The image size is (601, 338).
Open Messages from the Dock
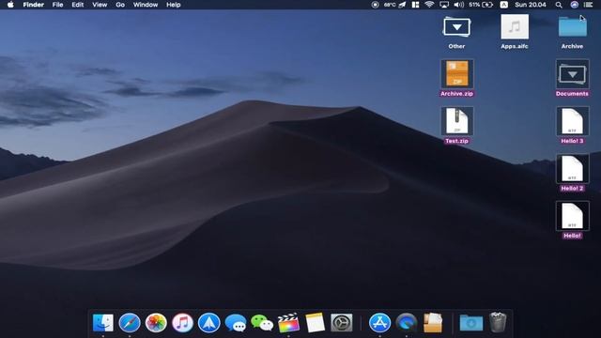236,323
